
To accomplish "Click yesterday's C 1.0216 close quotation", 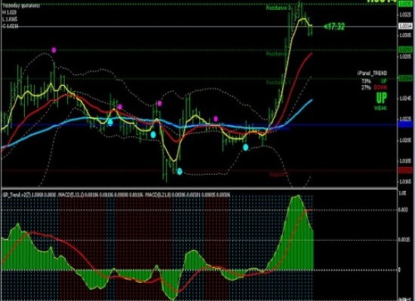I will [11, 26].
